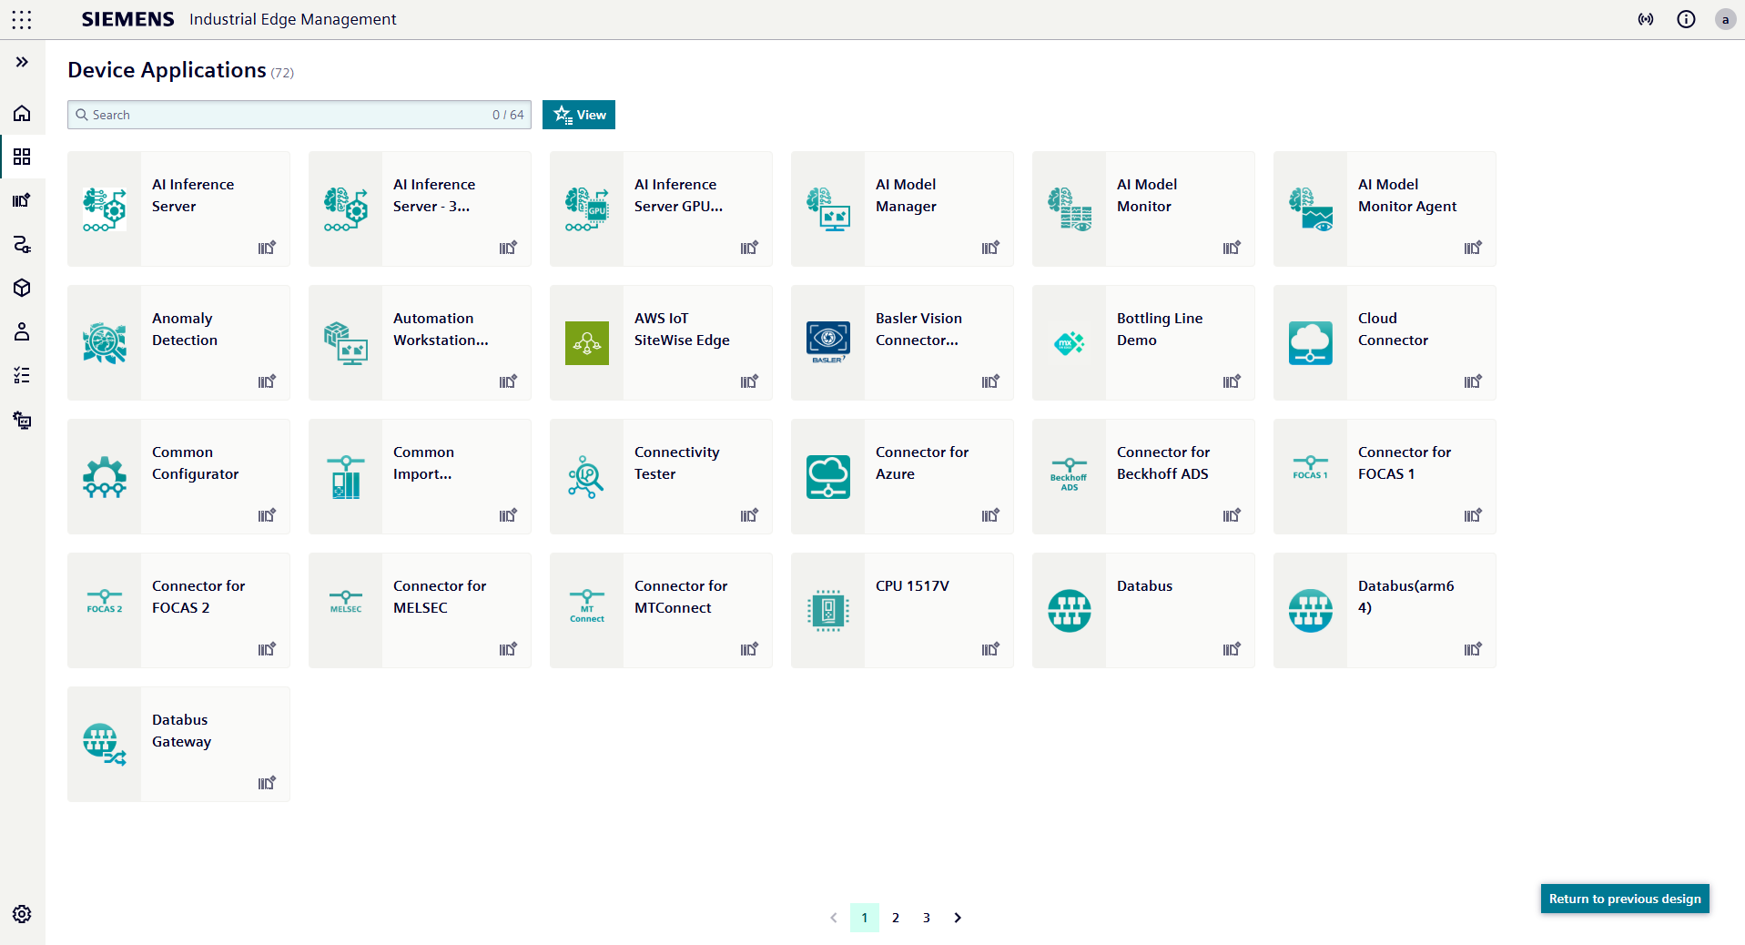The height and width of the screenshot is (945, 1745).
Task: Open the cube package sidebar icon
Action: [x=22, y=288]
